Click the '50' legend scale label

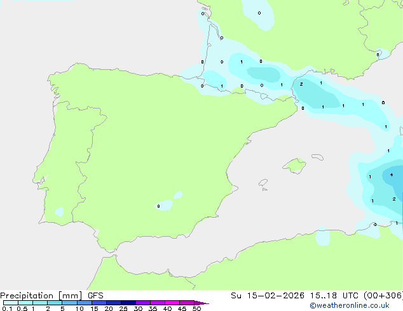tap(196, 308)
